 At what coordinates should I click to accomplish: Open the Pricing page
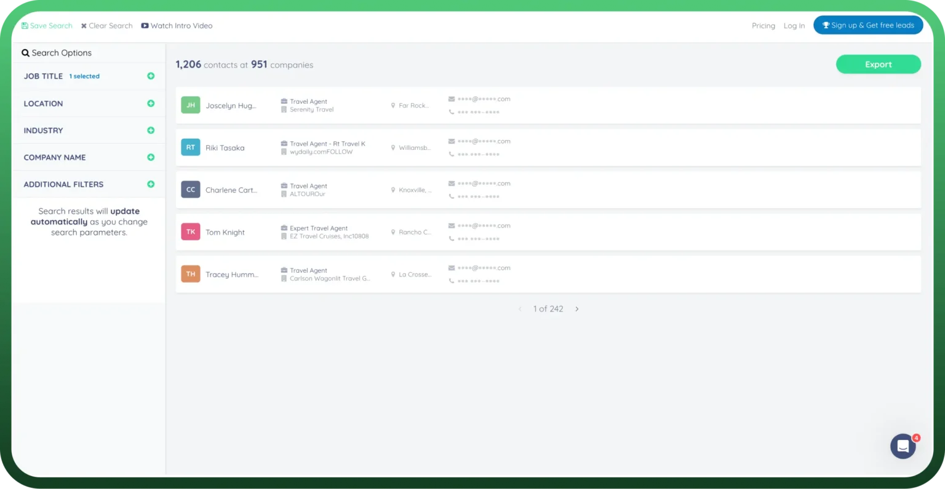click(x=764, y=26)
